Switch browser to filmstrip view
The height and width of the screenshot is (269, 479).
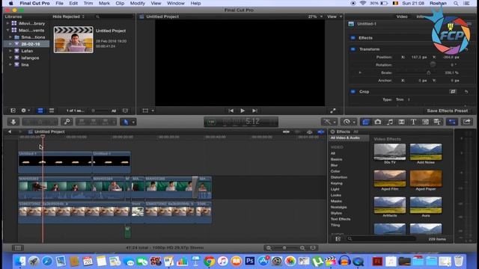tap(40, 111)
